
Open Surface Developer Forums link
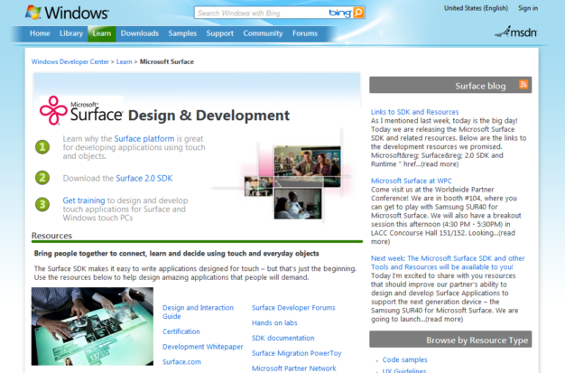(x=293, y=308)
